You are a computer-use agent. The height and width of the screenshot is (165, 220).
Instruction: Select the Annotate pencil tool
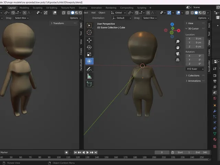(x=89, y=69)
